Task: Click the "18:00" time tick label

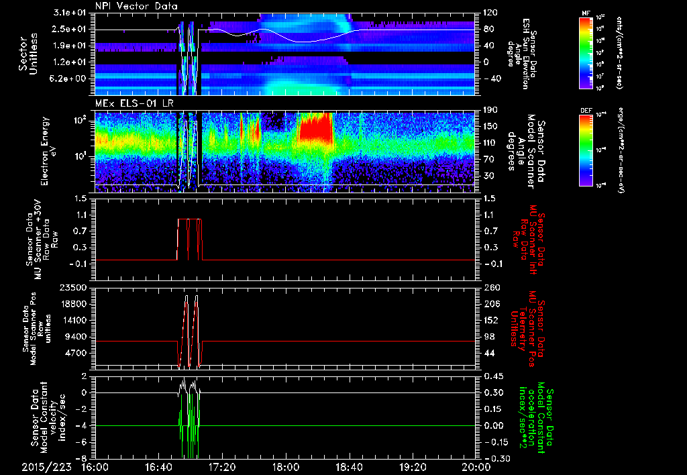Action: tap(286, 468)
